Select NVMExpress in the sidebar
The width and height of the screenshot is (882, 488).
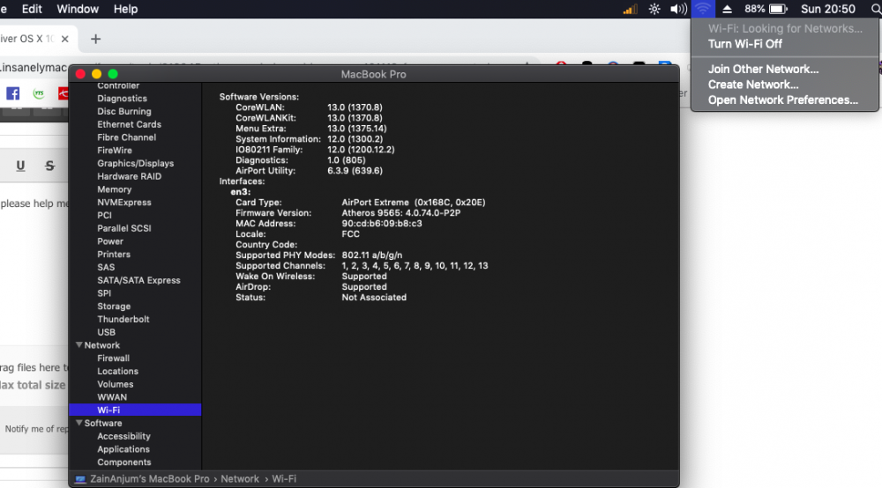click(124, 203)
